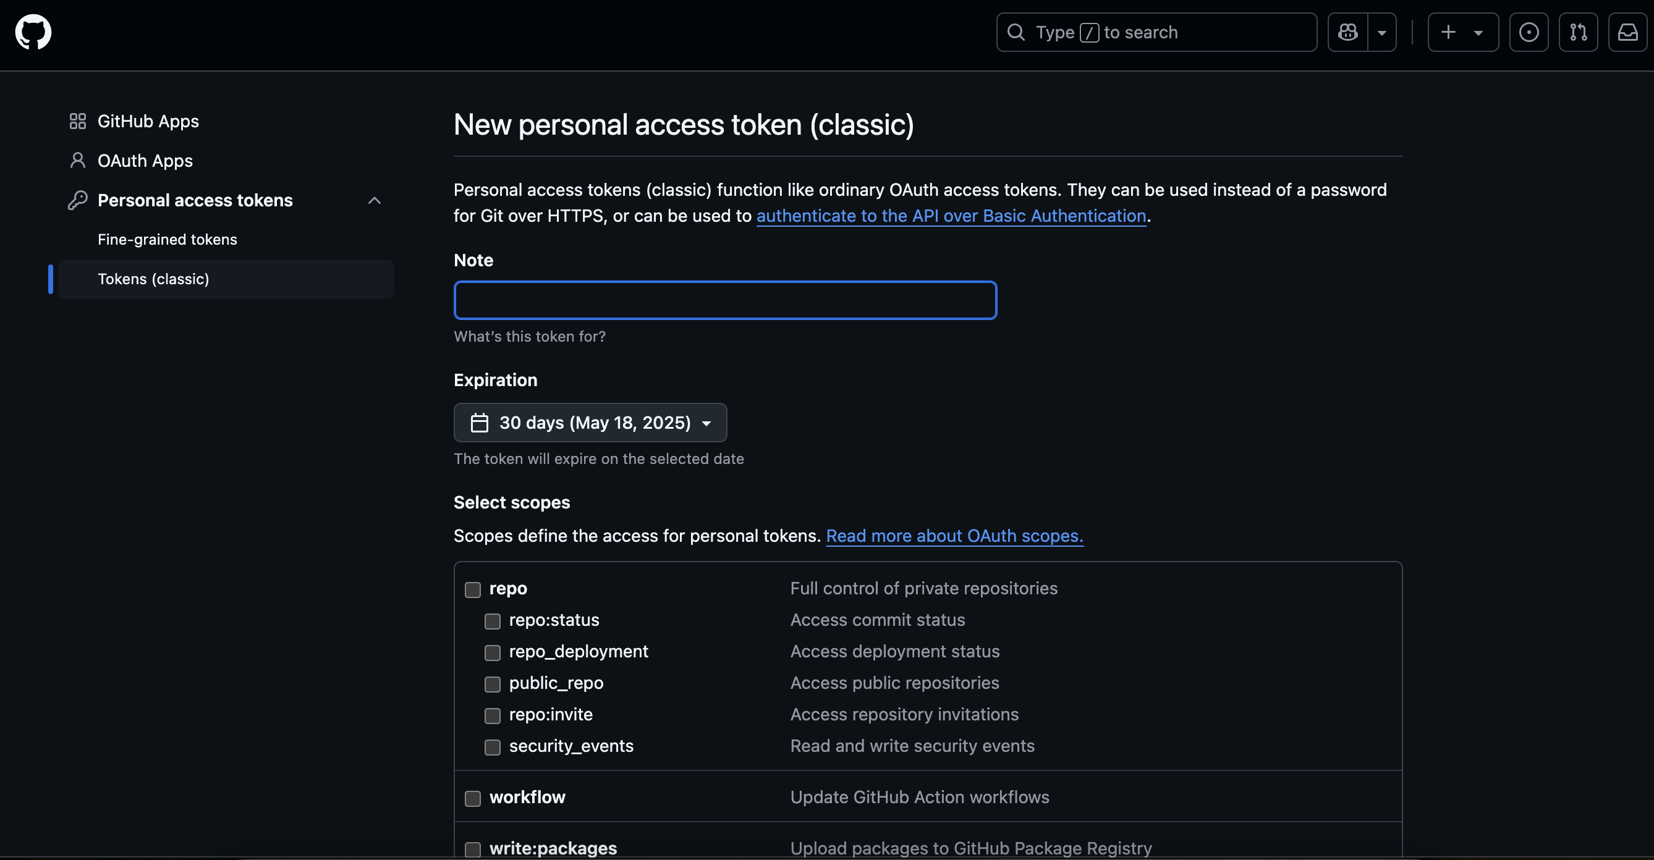Click 'Read and write security events' text
Viewport: 1654px width, 860px height.
[x=912, y=746]
